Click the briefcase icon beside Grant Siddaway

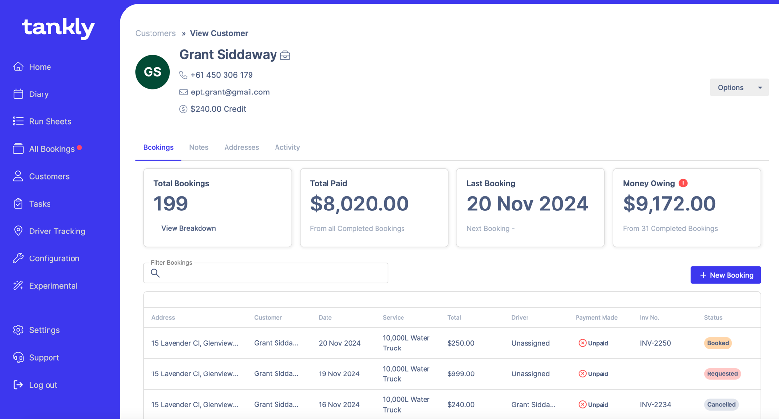285,56
